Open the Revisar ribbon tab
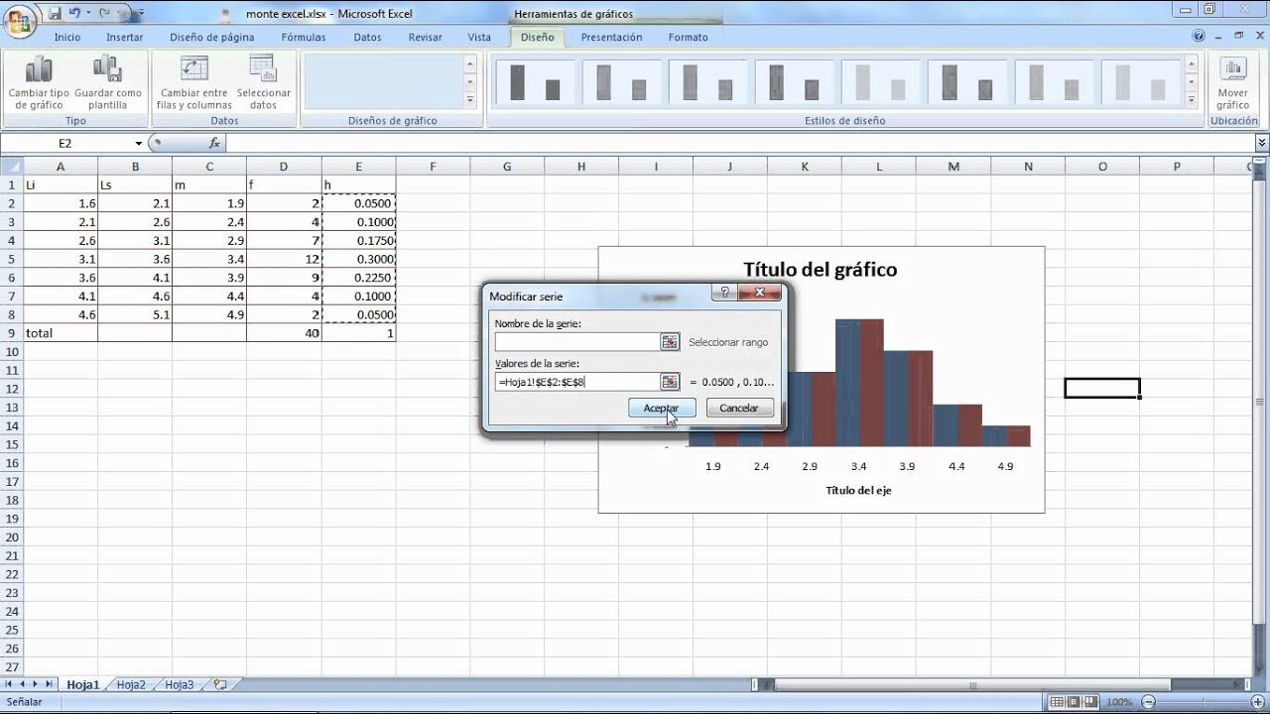1270x714 pixels. 425,37
